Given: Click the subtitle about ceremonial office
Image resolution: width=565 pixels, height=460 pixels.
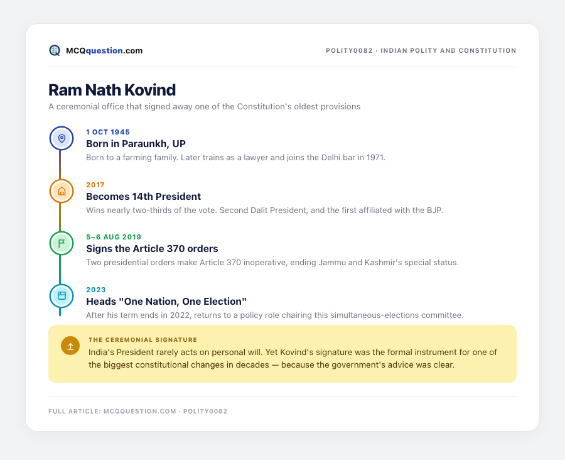Looking at the screenshot, I should [x=204, y=106].
